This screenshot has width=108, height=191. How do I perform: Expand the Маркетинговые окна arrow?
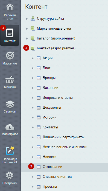coord(27,29)
